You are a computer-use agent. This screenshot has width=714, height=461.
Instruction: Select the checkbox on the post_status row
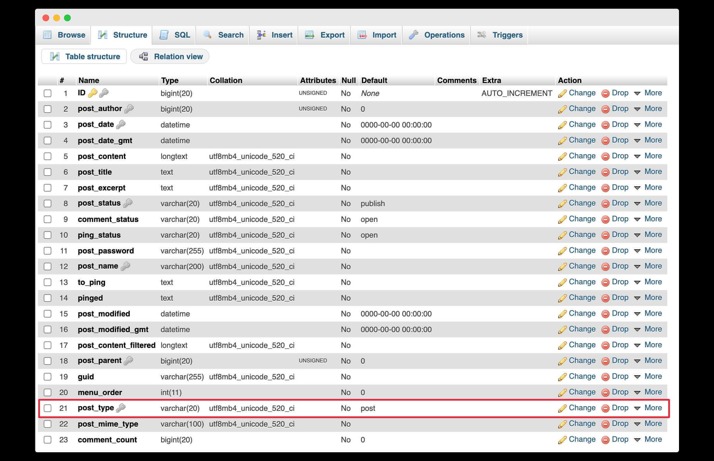(x=48, y=203)
